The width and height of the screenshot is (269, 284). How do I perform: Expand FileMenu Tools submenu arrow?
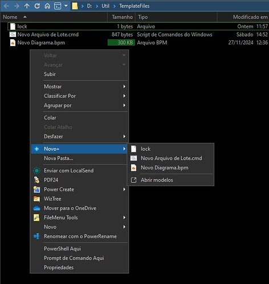pyautogui.click(x=124, y=217)
